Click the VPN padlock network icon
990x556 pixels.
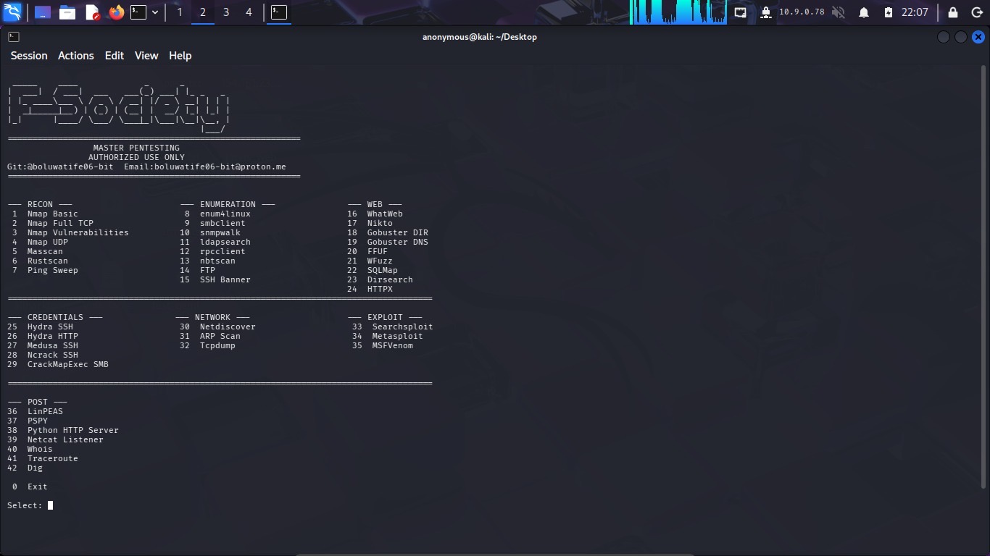coord(766,12)
